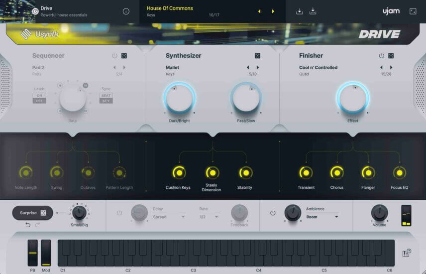Go to the next global preset arrow

273,11
